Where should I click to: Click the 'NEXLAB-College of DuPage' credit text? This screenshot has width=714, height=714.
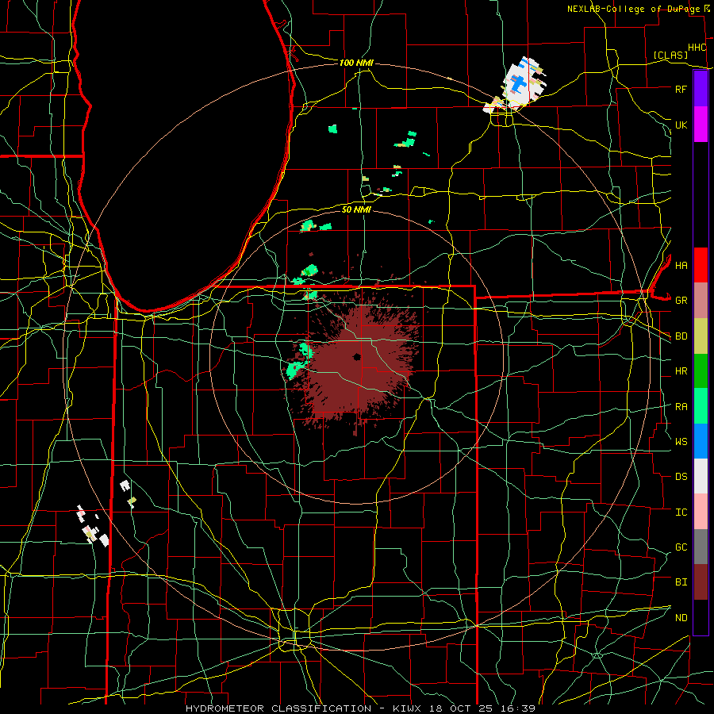(635, 9)
